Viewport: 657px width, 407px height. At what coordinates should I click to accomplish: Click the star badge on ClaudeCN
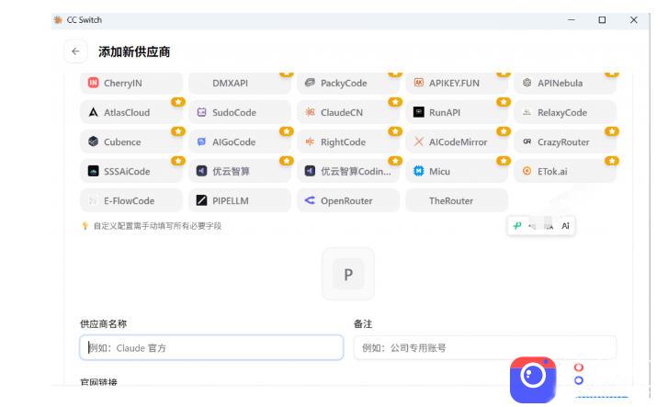[395, 102]
